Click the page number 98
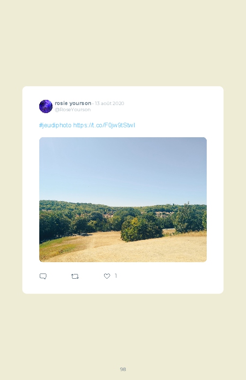The width and height of the screenshot is (246, 380). [x=123, y=369]
